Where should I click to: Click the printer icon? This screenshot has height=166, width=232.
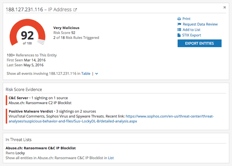pyautogui.click(x=179, y=19)
